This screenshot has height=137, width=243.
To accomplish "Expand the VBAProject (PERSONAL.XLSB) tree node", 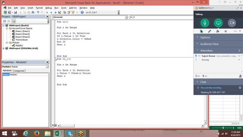I will pyautogui.click(x=3, y=48).
